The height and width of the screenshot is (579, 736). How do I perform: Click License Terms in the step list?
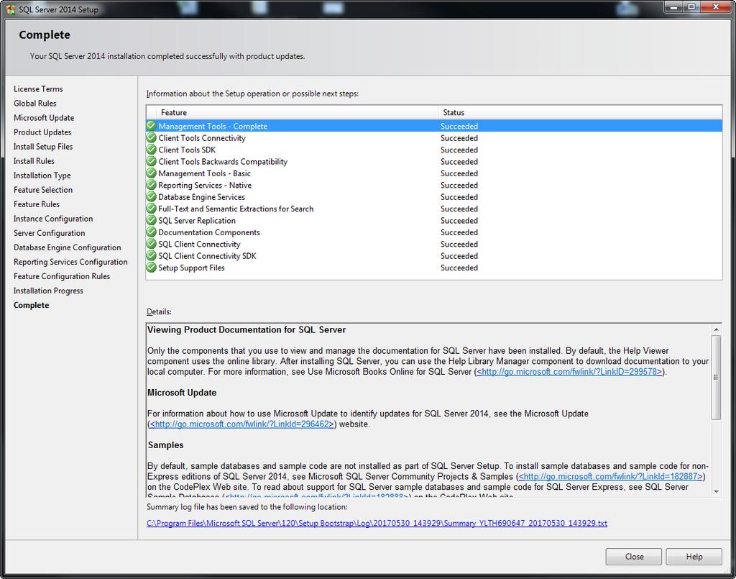(38, 88)
